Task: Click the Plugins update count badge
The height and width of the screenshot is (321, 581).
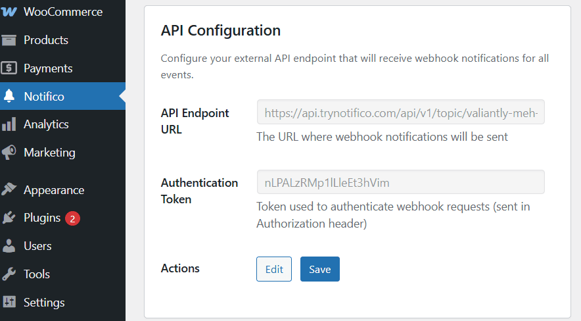Action: click(x=72, y=218)
